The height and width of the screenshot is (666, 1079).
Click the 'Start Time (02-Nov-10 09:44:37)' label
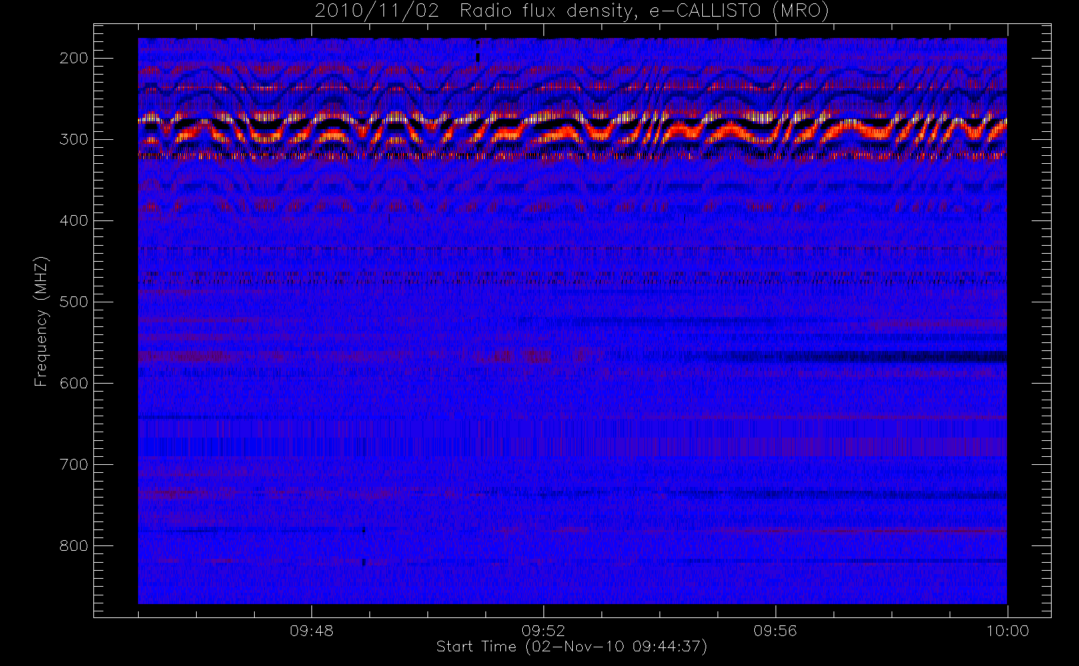coord(572,647)
